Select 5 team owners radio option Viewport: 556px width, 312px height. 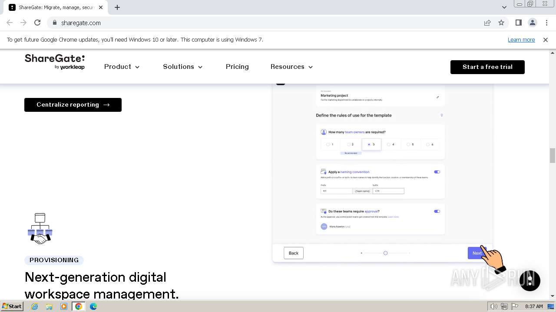(x=408, y=144)
